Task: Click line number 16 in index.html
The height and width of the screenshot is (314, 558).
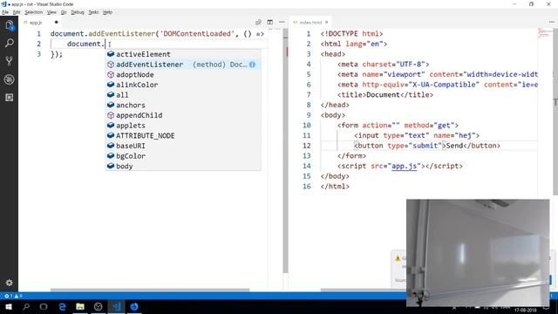Action: click(306, 186)
